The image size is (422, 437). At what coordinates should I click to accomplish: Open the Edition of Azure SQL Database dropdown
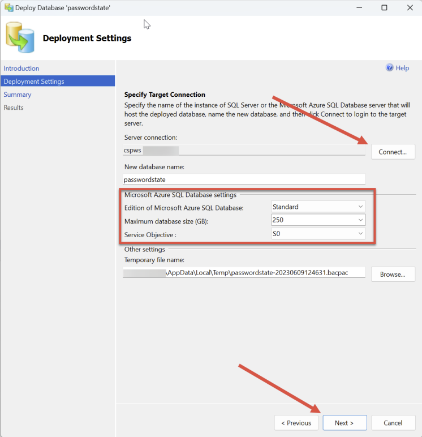318,207
